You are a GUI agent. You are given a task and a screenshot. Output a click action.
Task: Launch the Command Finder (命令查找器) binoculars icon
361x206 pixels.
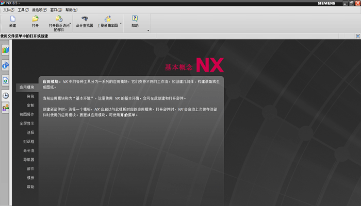tap(85, 19)
